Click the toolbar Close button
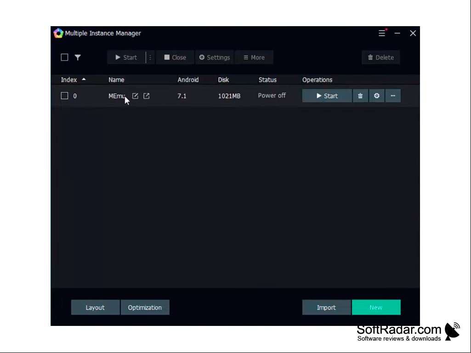This screenshot has height=353, width=471. (175, 57)
